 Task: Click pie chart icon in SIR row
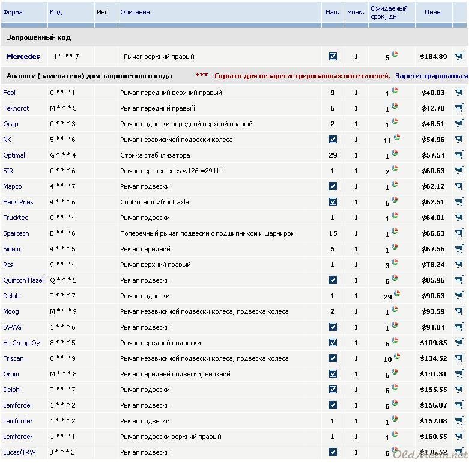coord(395,168)
